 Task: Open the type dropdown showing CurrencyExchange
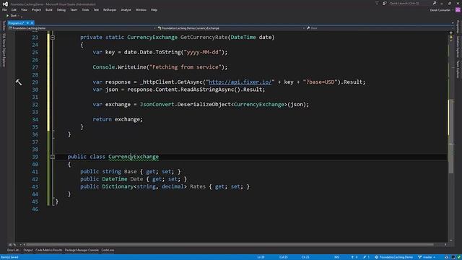click(231, 28)
